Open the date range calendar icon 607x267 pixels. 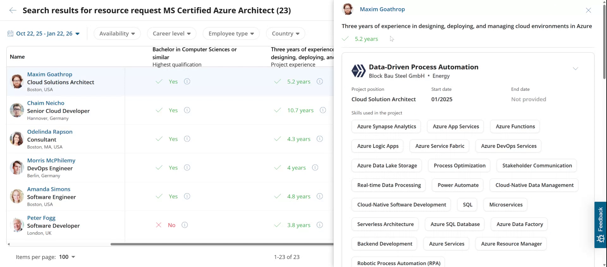(10, 33)
